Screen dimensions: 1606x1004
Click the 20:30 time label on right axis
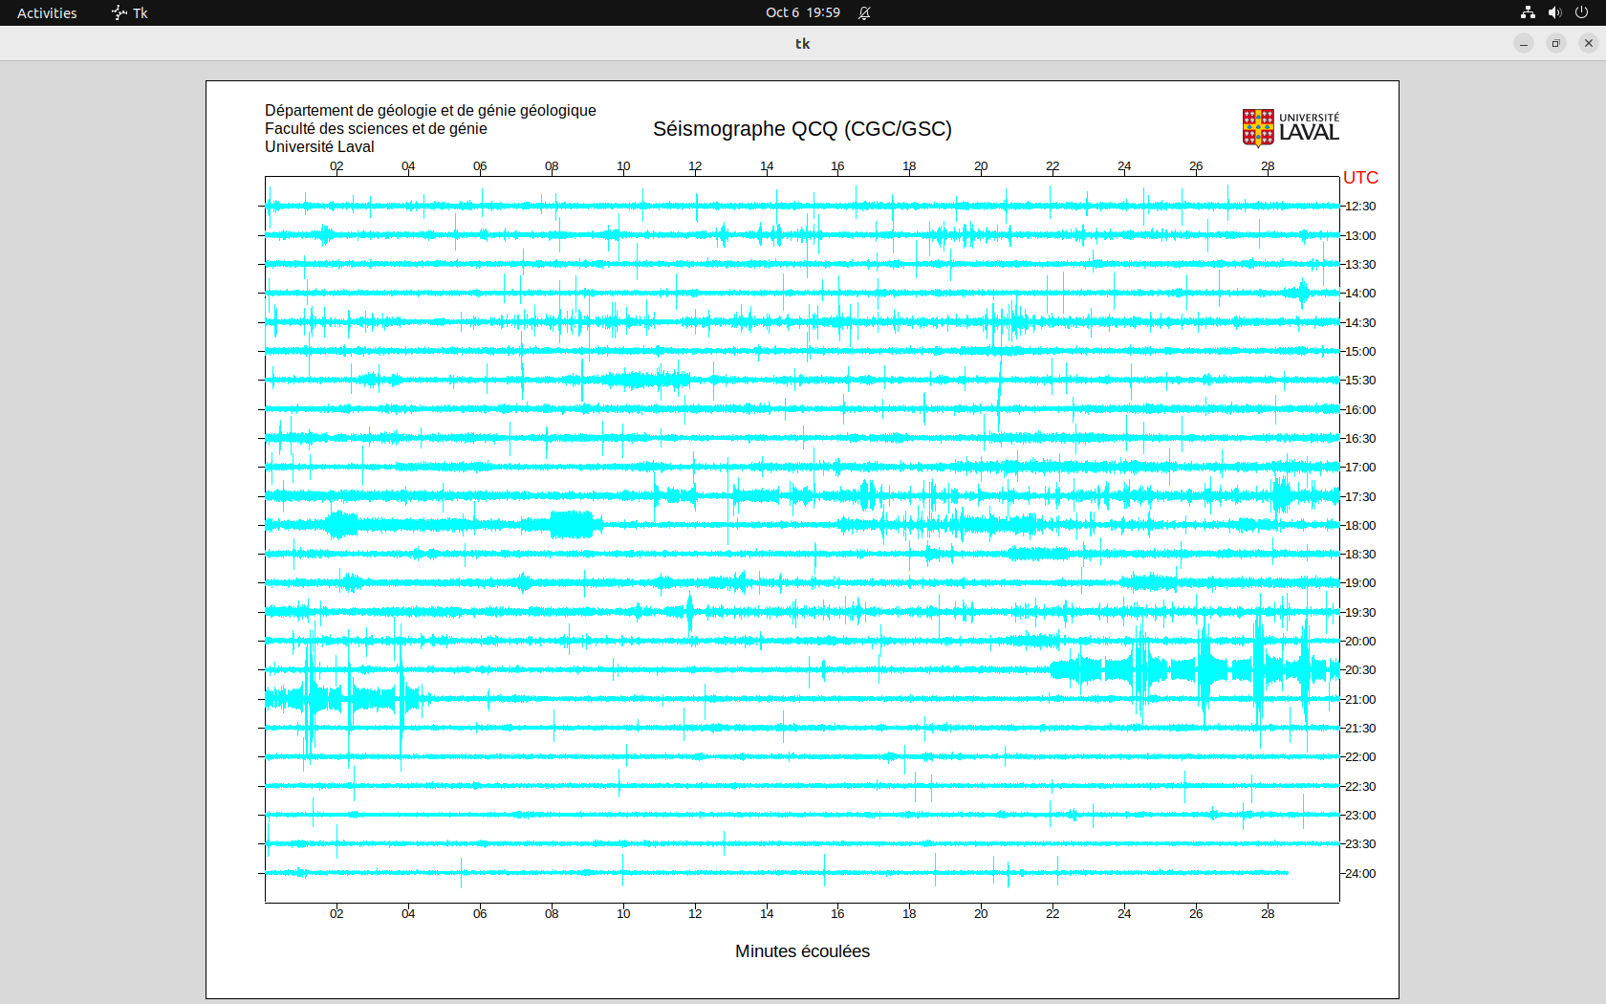[x=1360, y=670]
